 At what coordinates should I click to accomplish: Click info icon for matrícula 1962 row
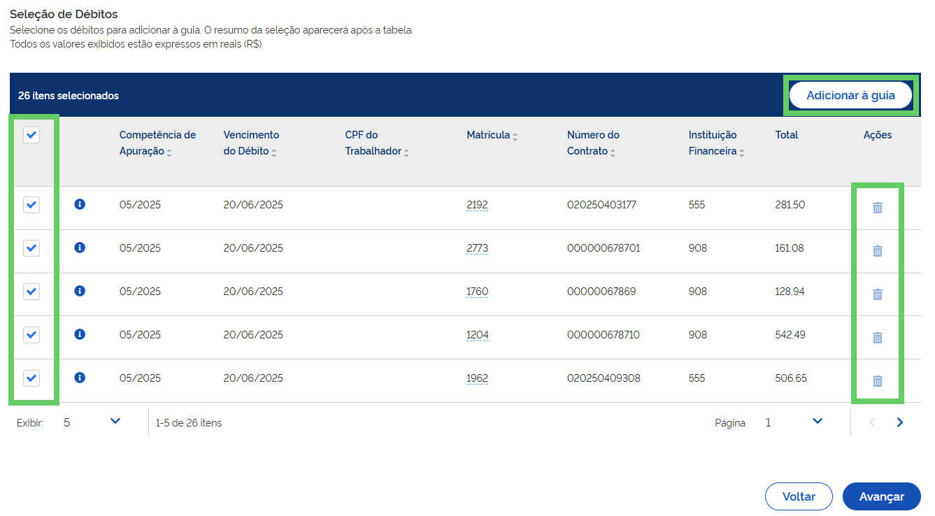coord(80,378)
